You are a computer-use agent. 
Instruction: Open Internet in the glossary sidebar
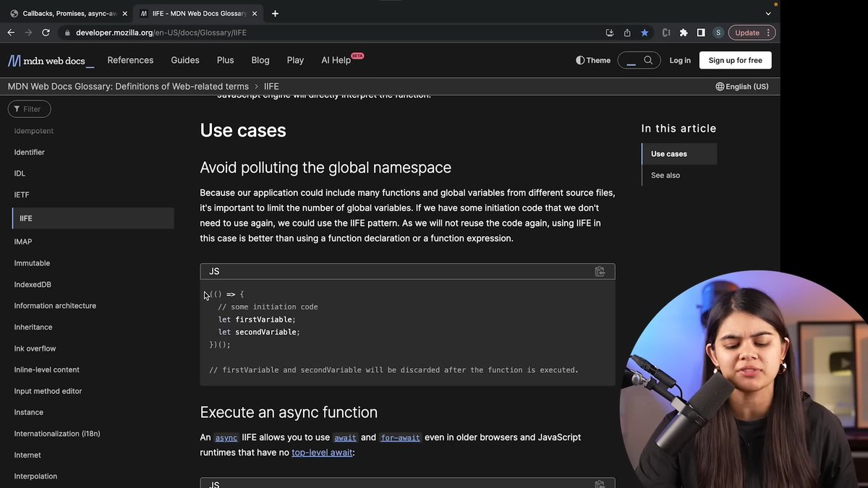tap(27, 455)
